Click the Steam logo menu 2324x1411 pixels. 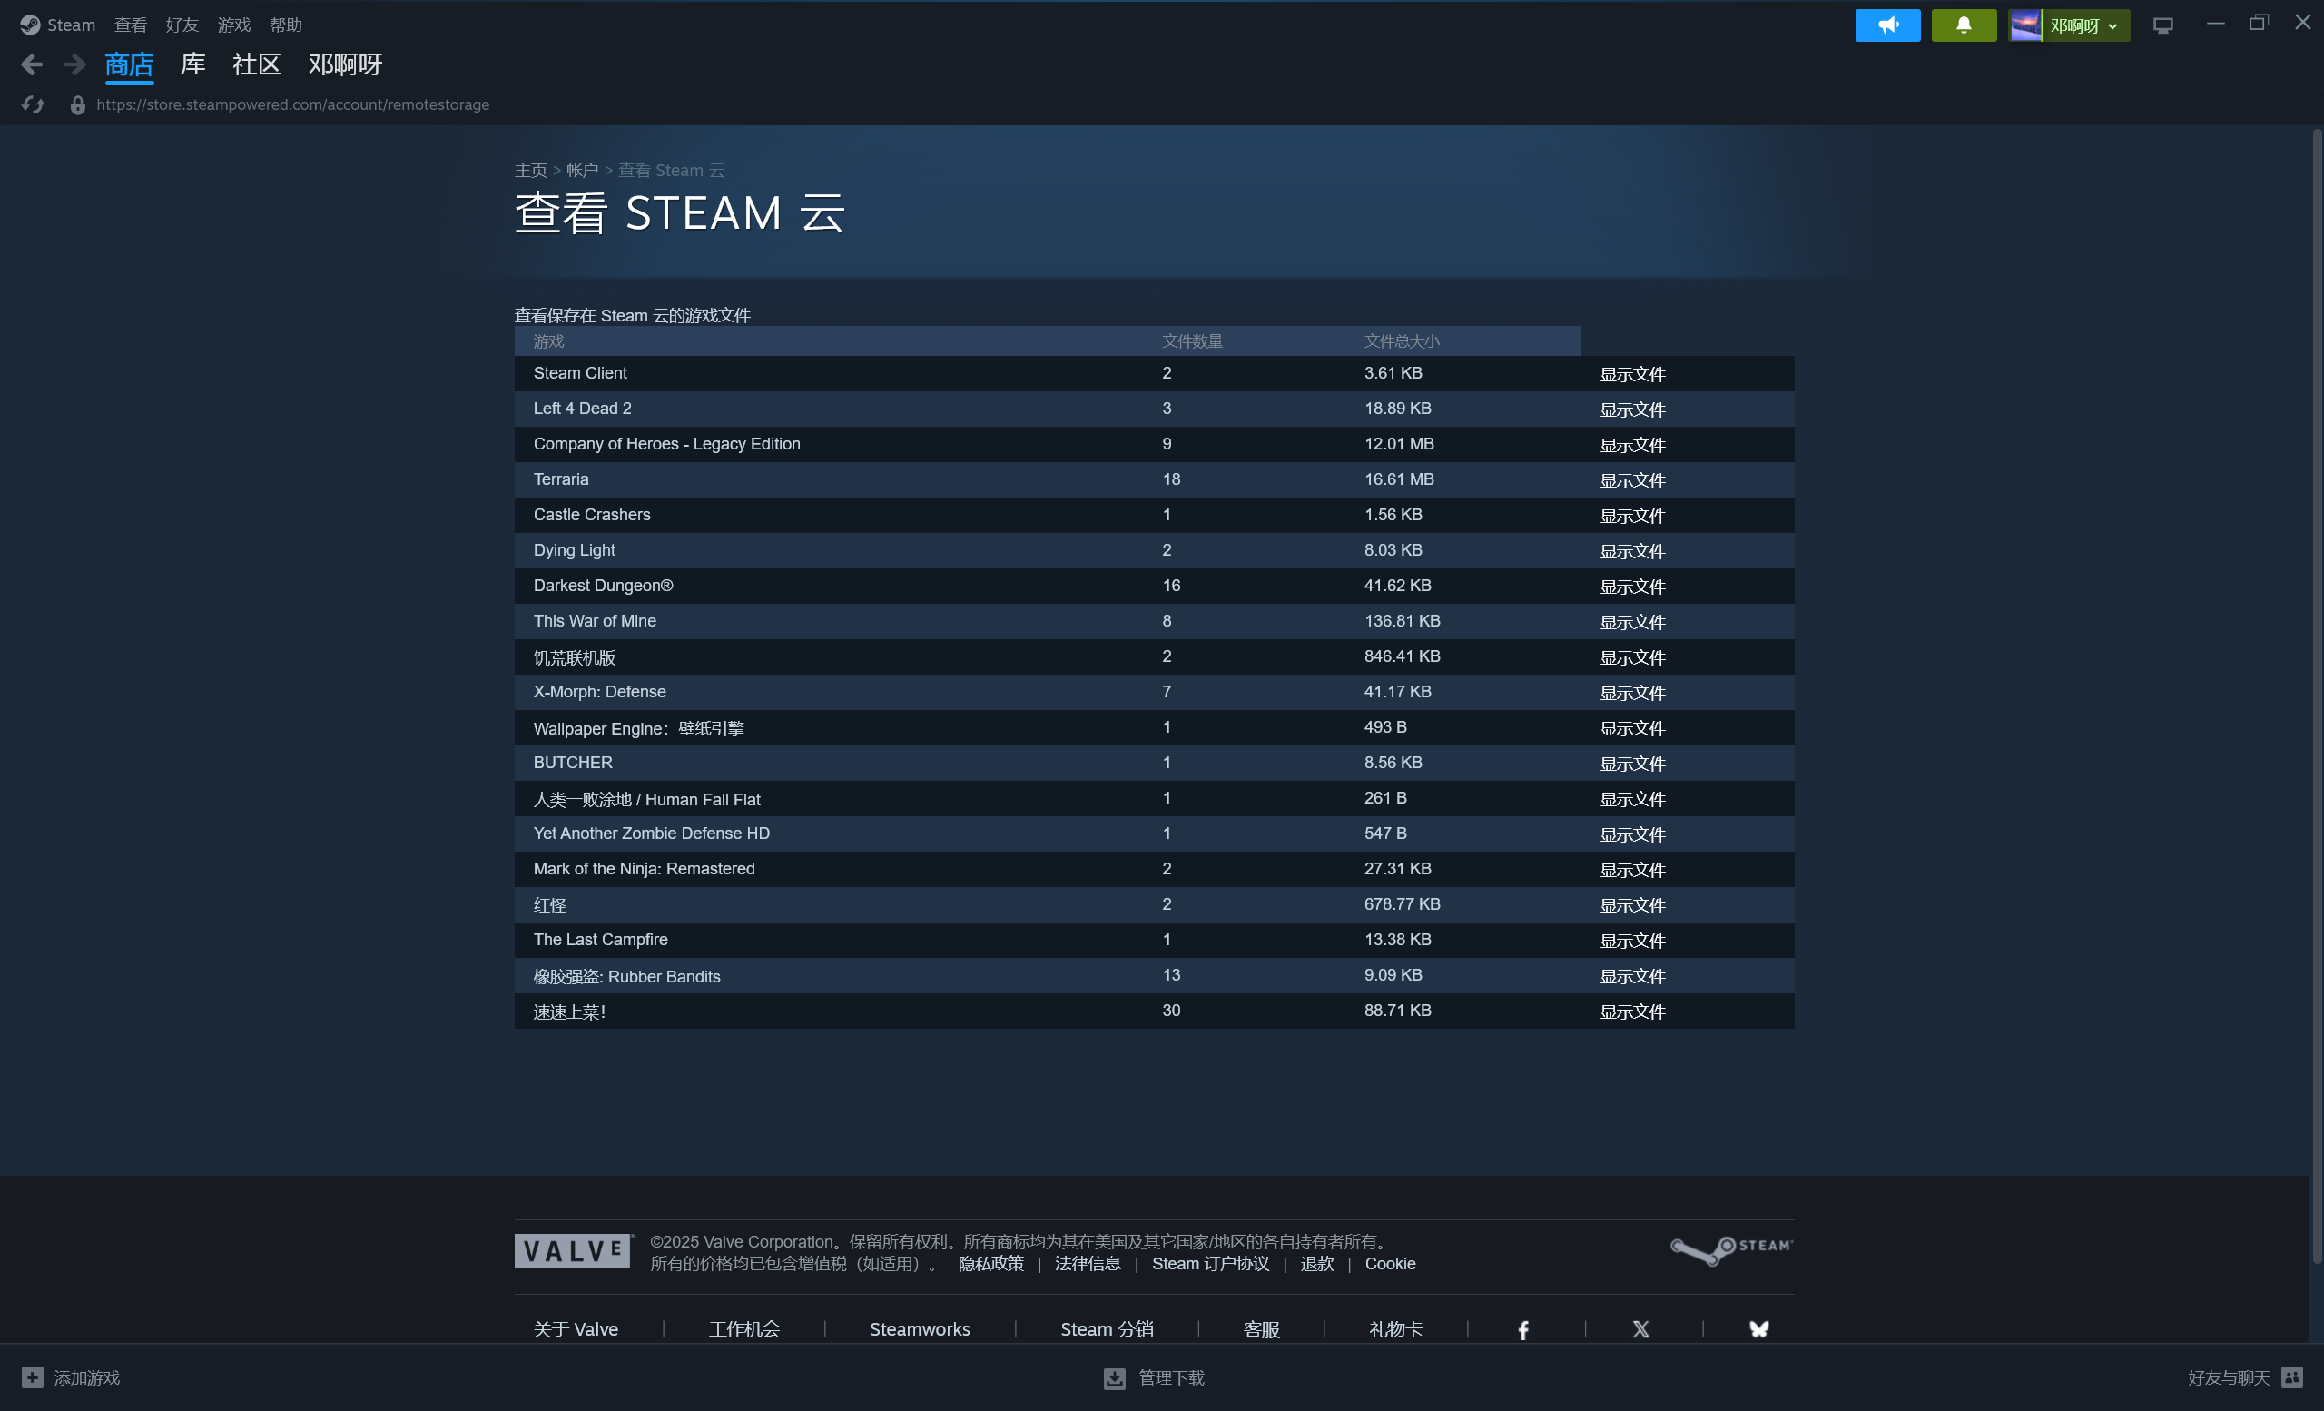(29, 25)
